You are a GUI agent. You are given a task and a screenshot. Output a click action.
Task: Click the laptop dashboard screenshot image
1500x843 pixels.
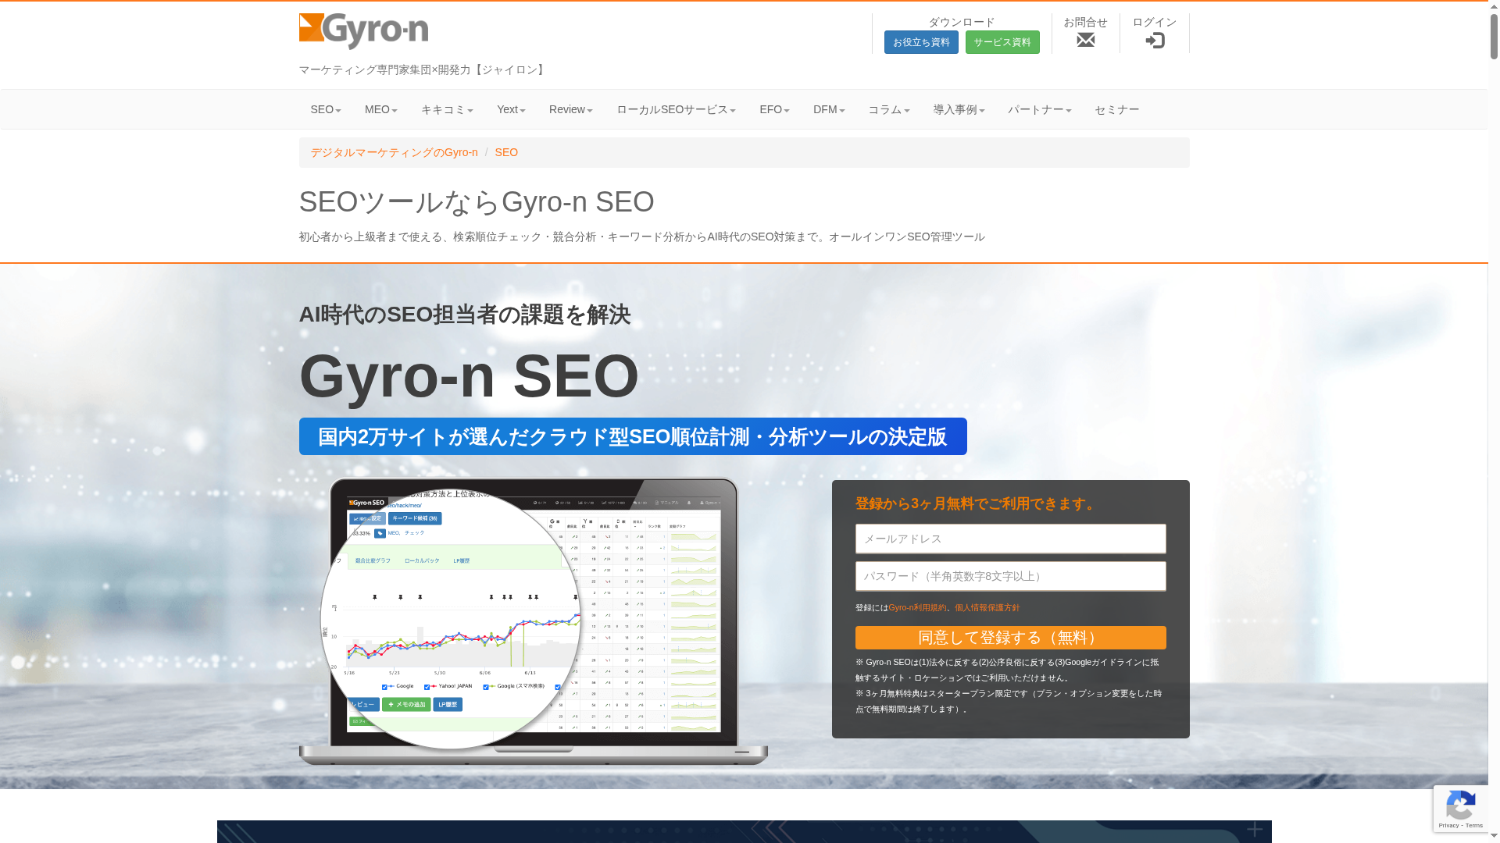tap(534, 621)
